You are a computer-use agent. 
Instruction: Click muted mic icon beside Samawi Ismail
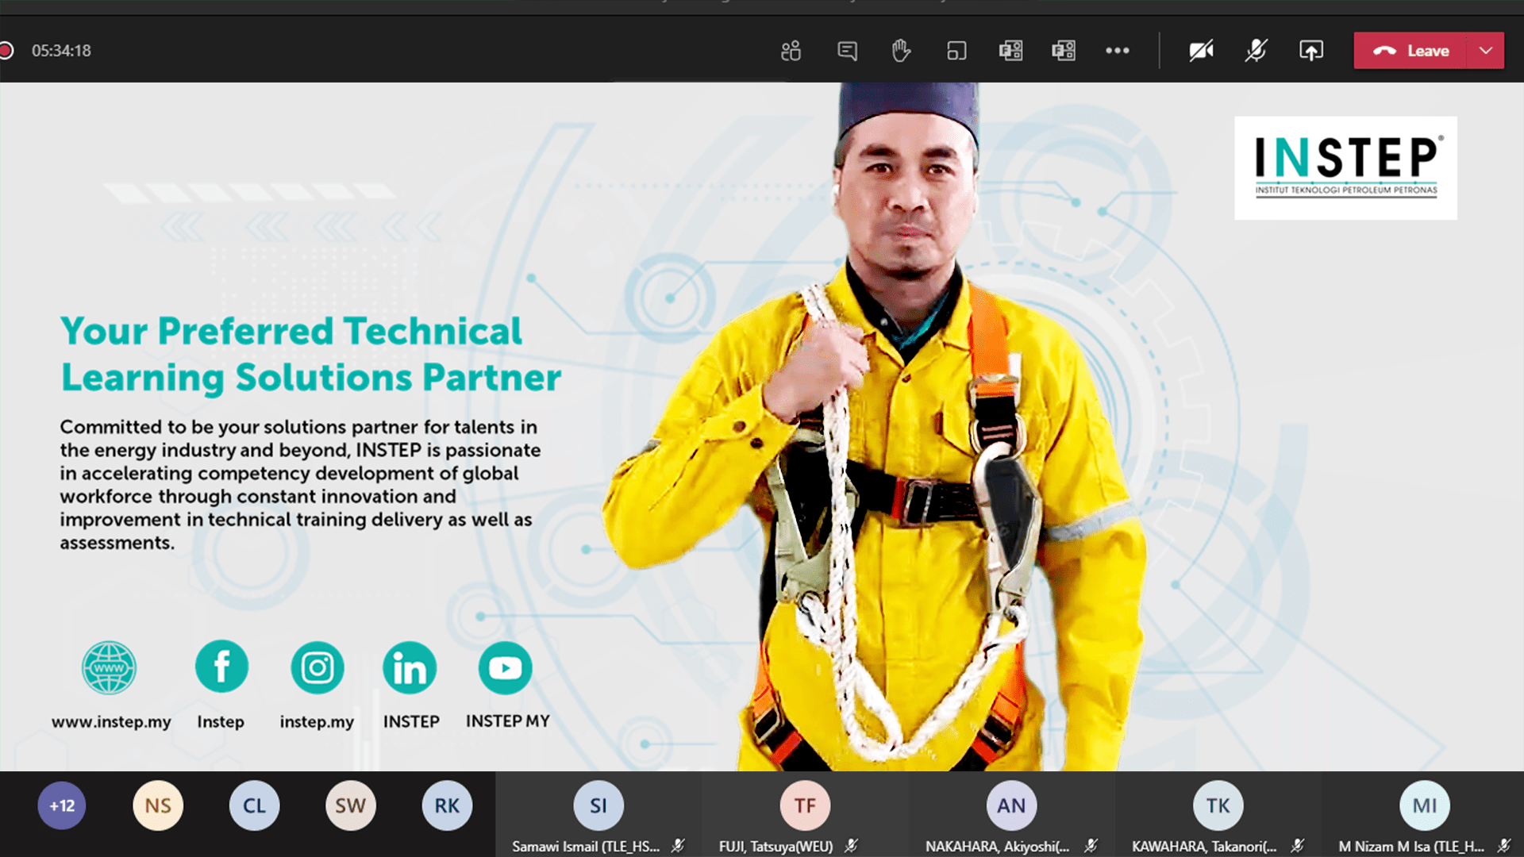pos(678,846)
